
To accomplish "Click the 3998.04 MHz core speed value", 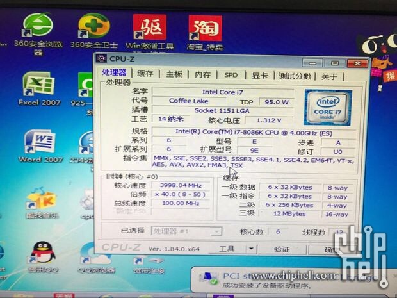I will [181, 185].
